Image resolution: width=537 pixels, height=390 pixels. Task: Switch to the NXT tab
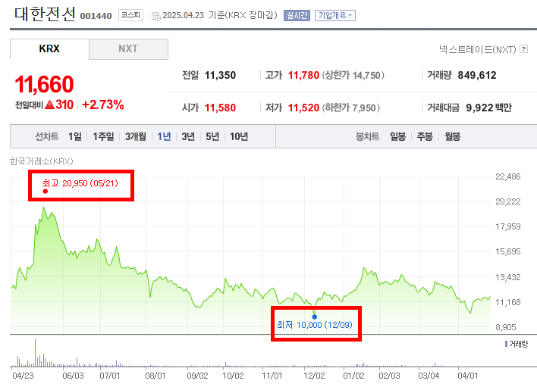pyautogui.click(x=128, y=49)
